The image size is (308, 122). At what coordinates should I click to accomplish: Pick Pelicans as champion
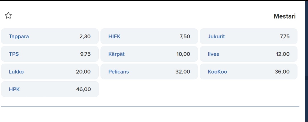click(x=149, y=72)
